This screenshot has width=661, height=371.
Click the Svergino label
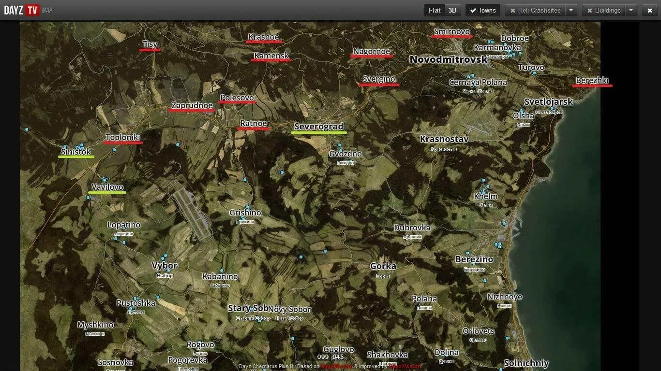point(379,79)
